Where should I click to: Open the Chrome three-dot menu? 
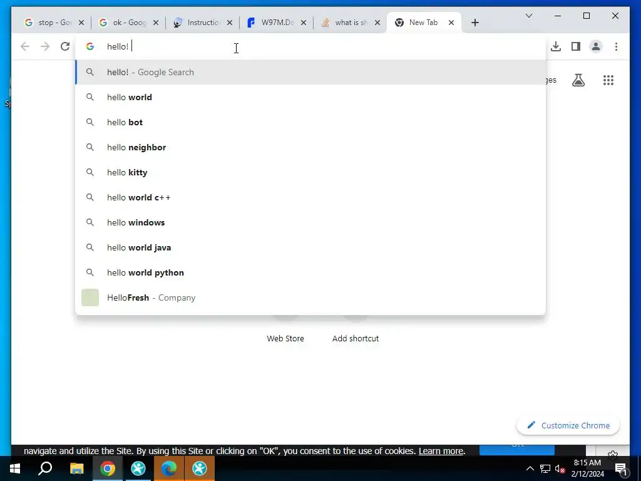click(616, 46)
